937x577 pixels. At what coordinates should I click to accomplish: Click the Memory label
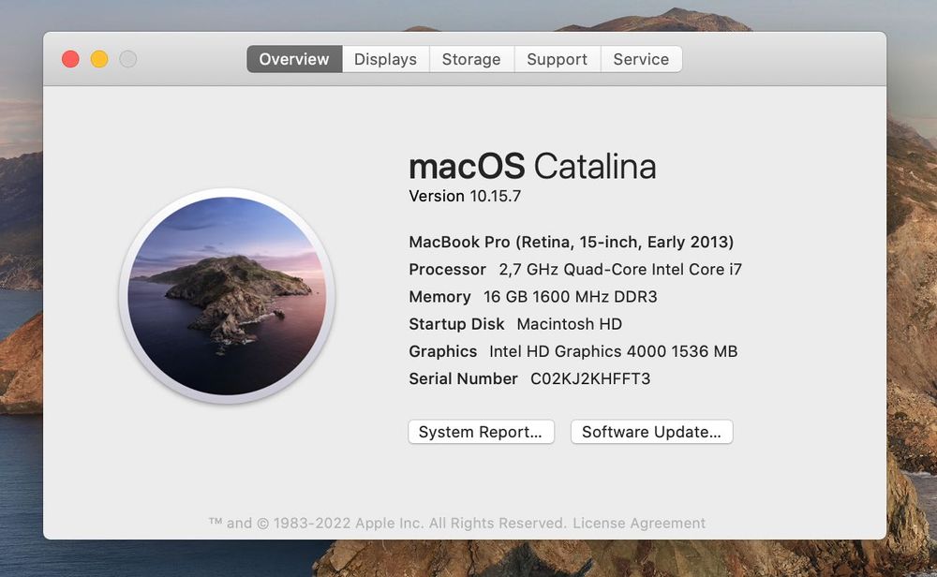[439, 297]
